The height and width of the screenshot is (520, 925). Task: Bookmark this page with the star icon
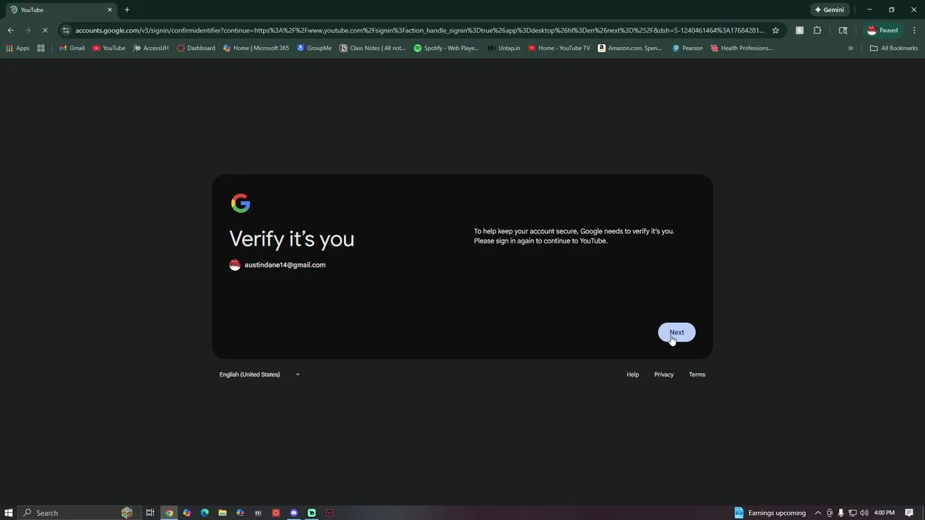pos(775,30)
